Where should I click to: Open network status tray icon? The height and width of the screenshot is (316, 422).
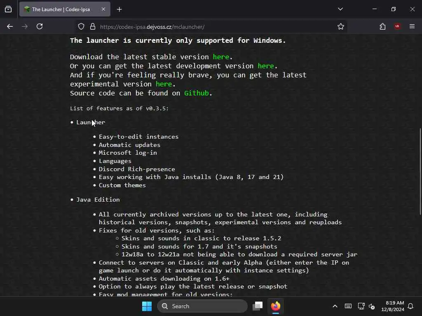(361, 306)
